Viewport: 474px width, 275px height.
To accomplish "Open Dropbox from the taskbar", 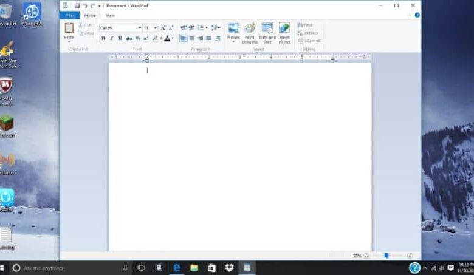I will coord(230,268).
